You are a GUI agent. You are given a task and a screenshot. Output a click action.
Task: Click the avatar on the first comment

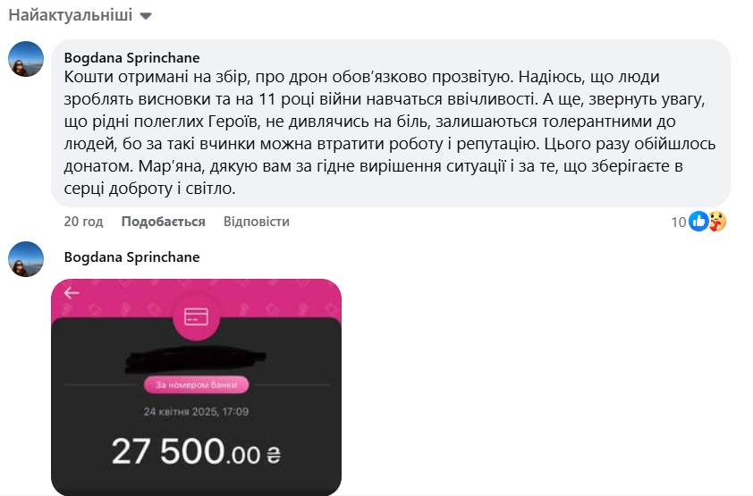pos(27,59)
